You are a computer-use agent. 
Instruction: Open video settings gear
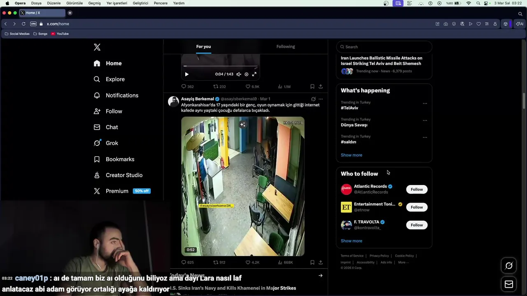[x=247, y=74]
